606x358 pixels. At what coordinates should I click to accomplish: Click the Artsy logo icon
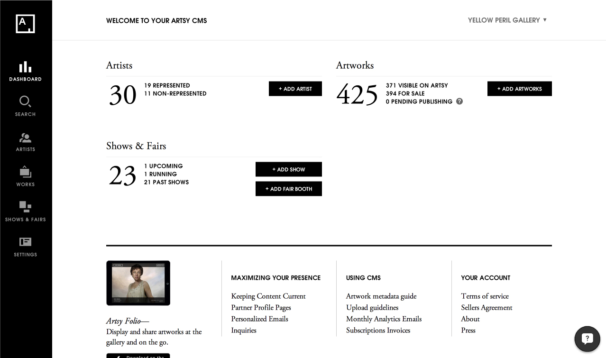25,24
